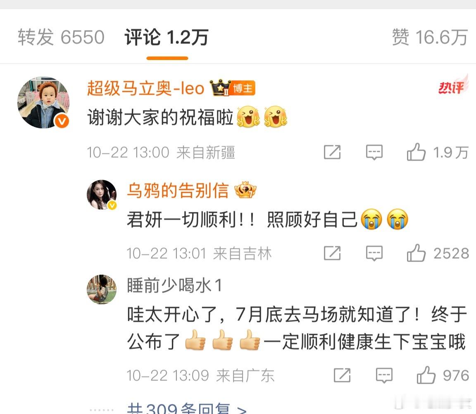Tap the avatar of 乌鸦的告别信
Screen dimensions: 476x414
102,195
